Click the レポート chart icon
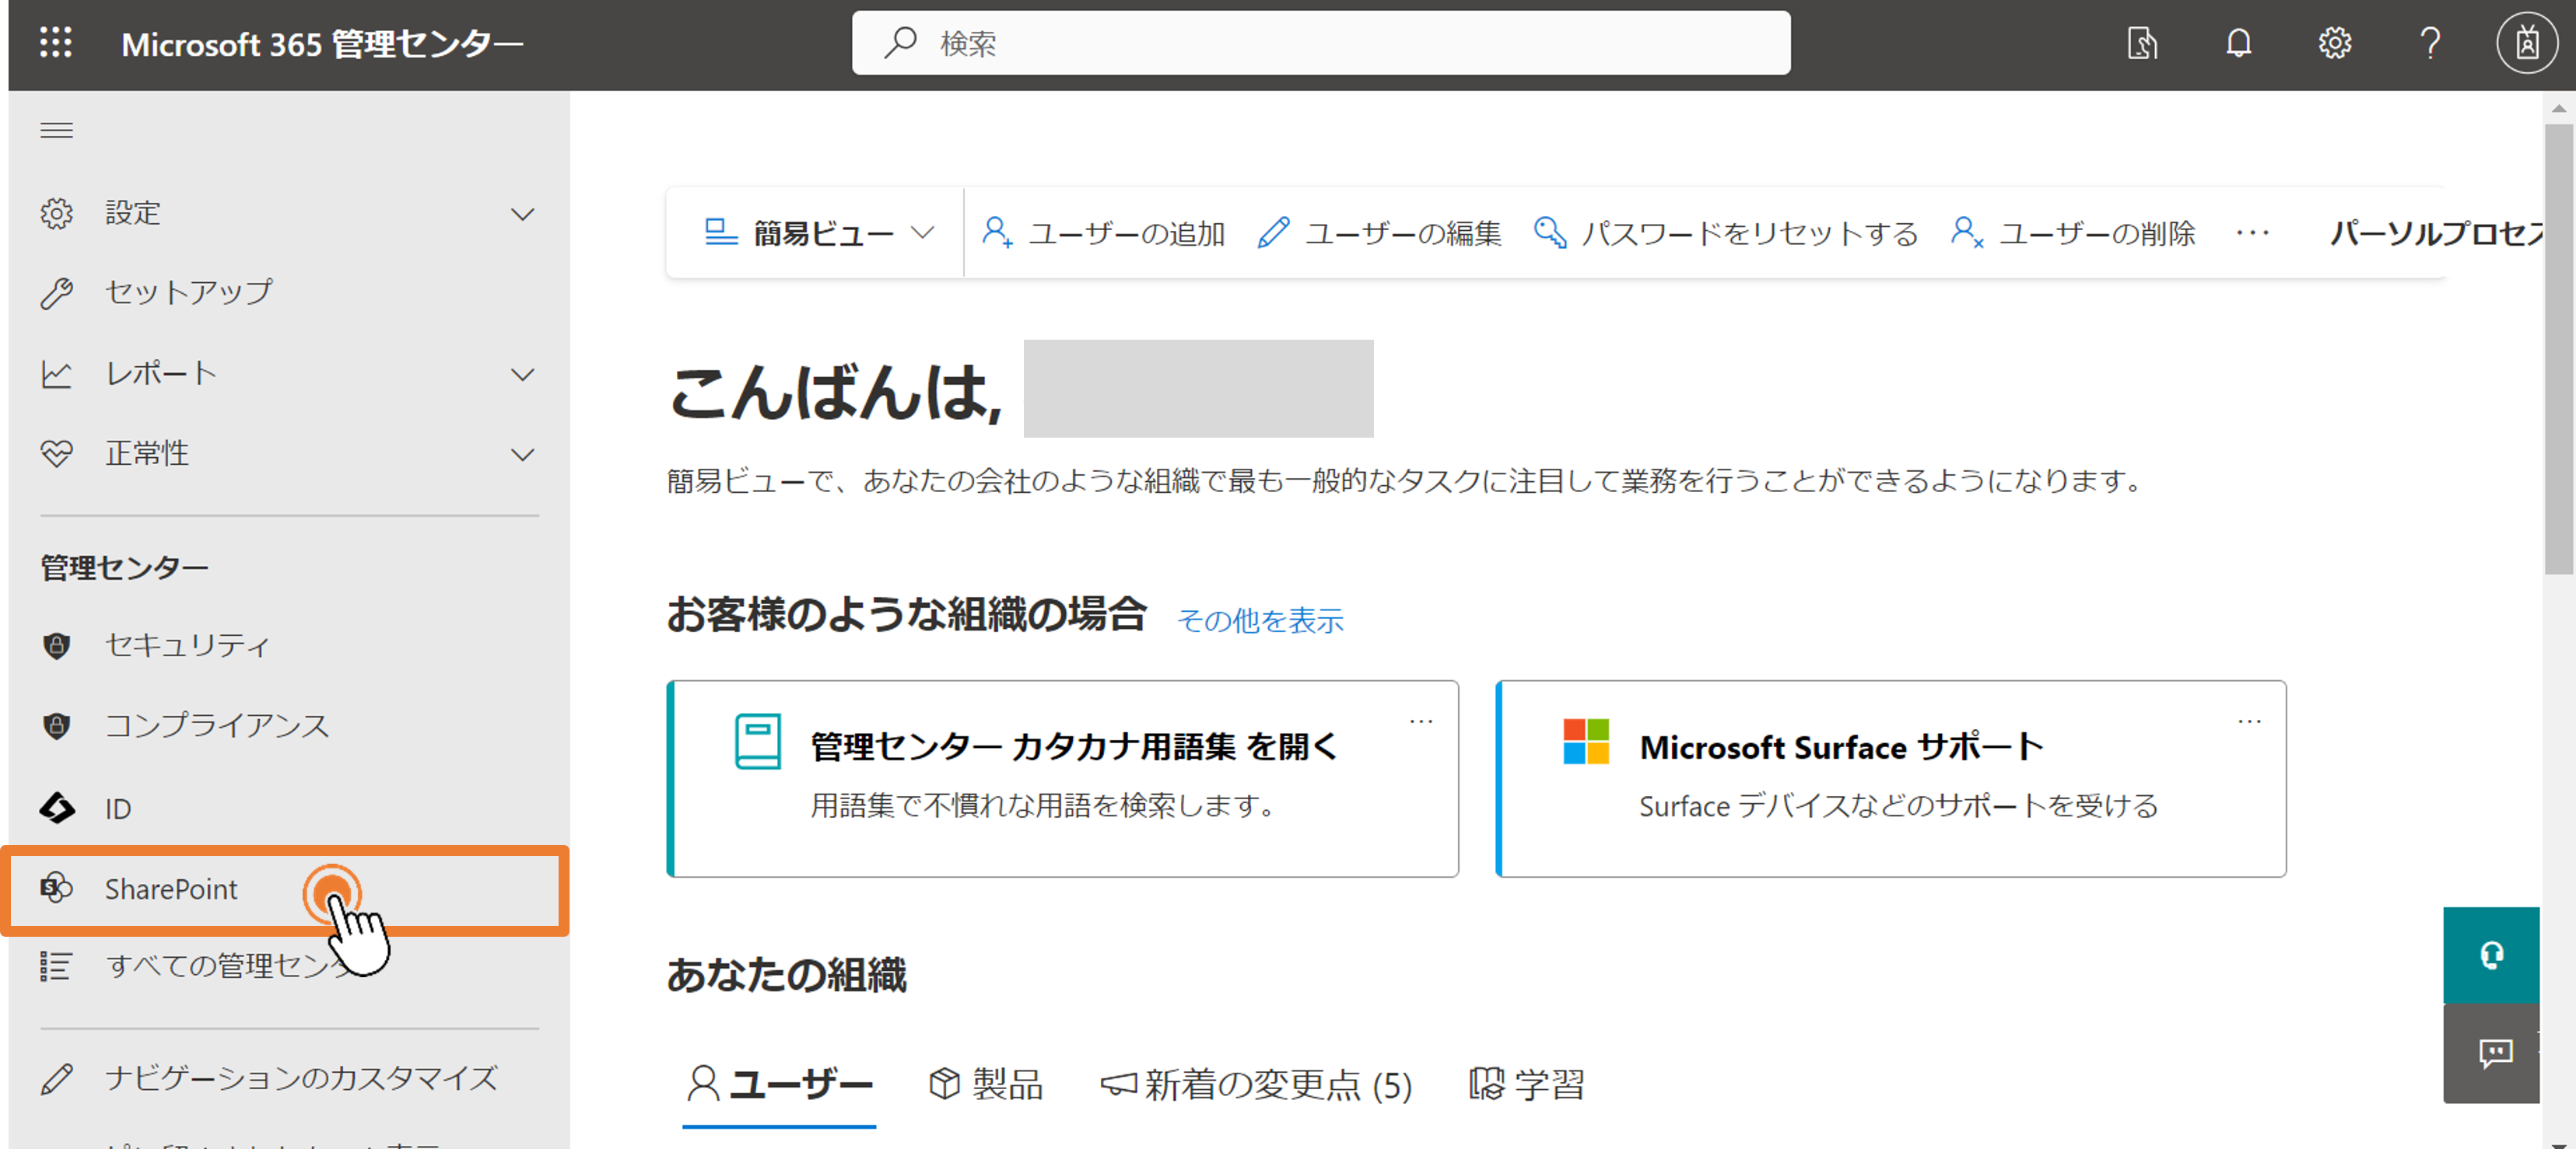This screenshot has width=2576, height=1149. (57, 374)
